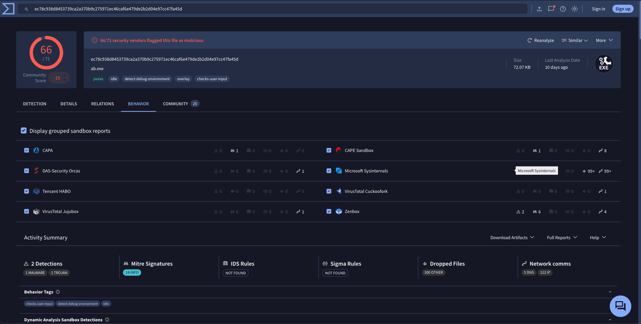Click the 300 OTHER dropped files badge
This screenshot has width=641, height=324.
point(434,273)
